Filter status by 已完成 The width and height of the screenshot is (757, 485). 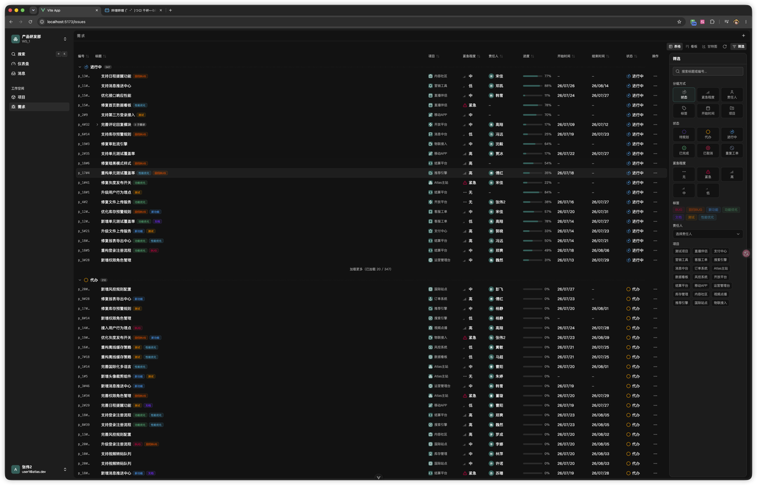point(683,150)
